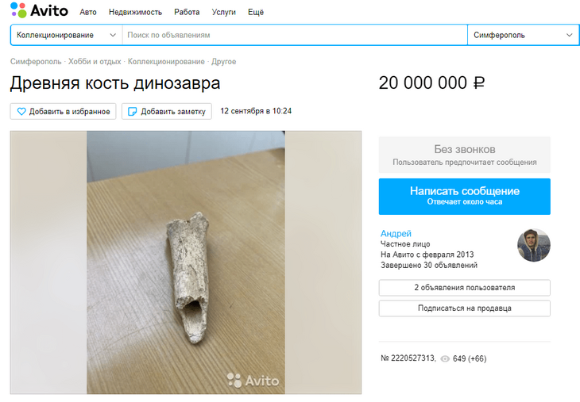
Task: Open the Авто section
Action: [88, 13]
